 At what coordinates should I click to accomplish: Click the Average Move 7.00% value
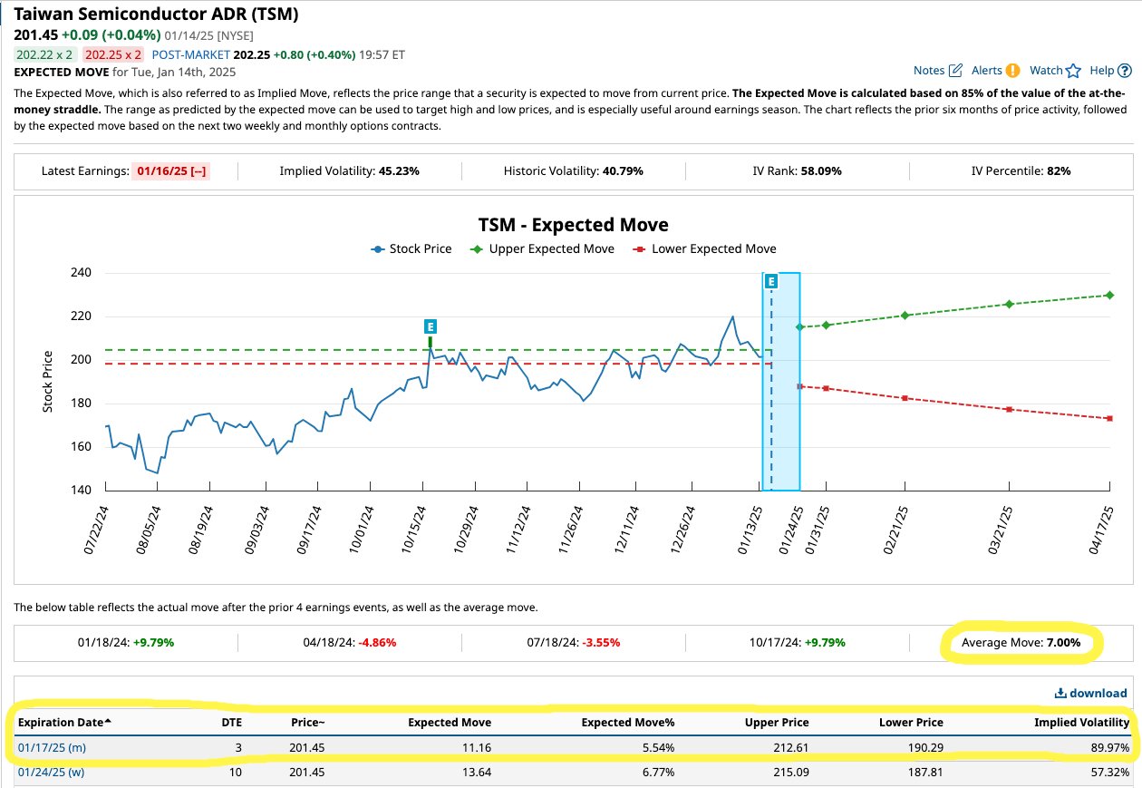[1063, 642]
